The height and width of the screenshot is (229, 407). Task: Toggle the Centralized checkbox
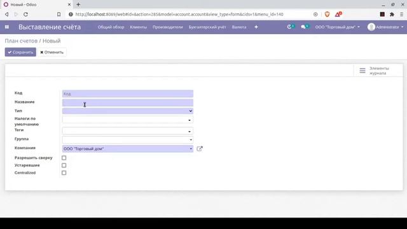64,173
